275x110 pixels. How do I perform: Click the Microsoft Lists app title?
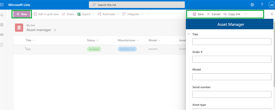(x=19, y=5)
